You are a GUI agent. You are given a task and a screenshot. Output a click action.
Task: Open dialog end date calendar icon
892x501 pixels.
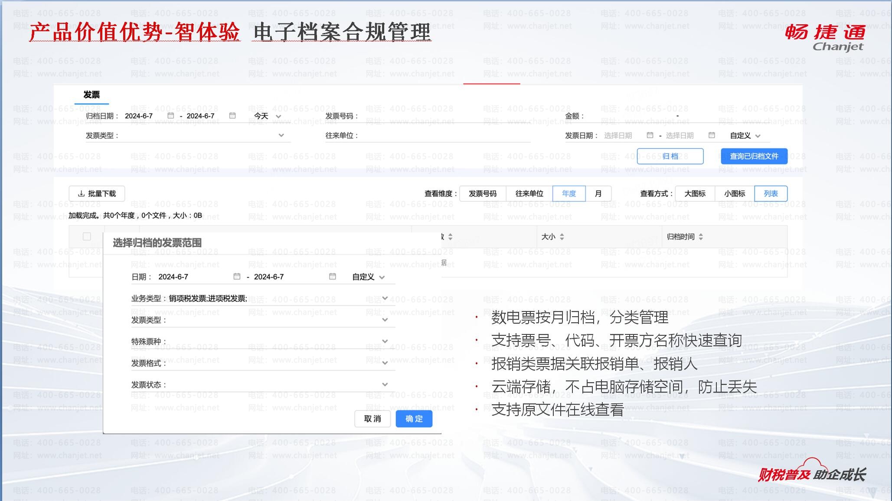click(x=333, y=276)
